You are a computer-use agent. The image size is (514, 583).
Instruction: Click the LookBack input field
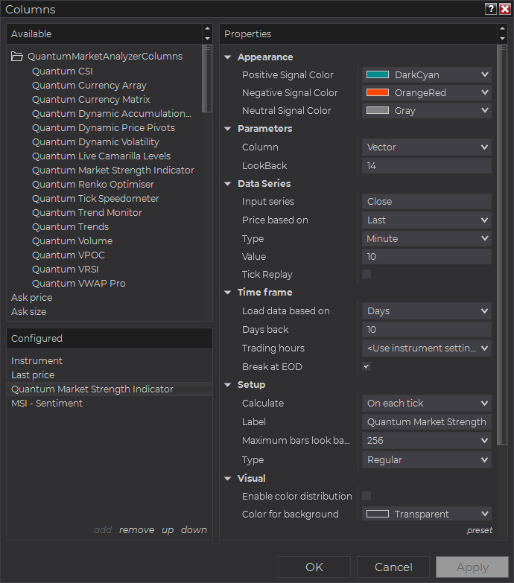[x=427, y=166]
